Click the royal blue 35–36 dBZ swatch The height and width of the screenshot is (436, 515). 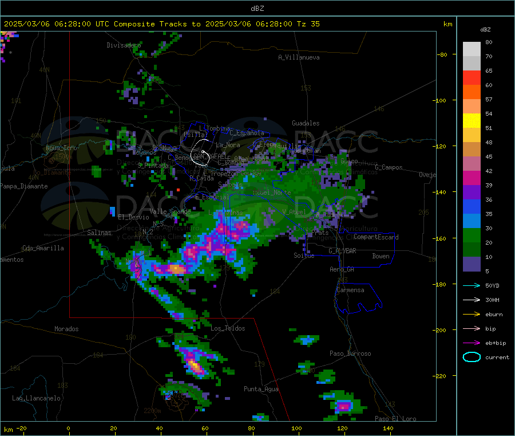tap(472, 206)
